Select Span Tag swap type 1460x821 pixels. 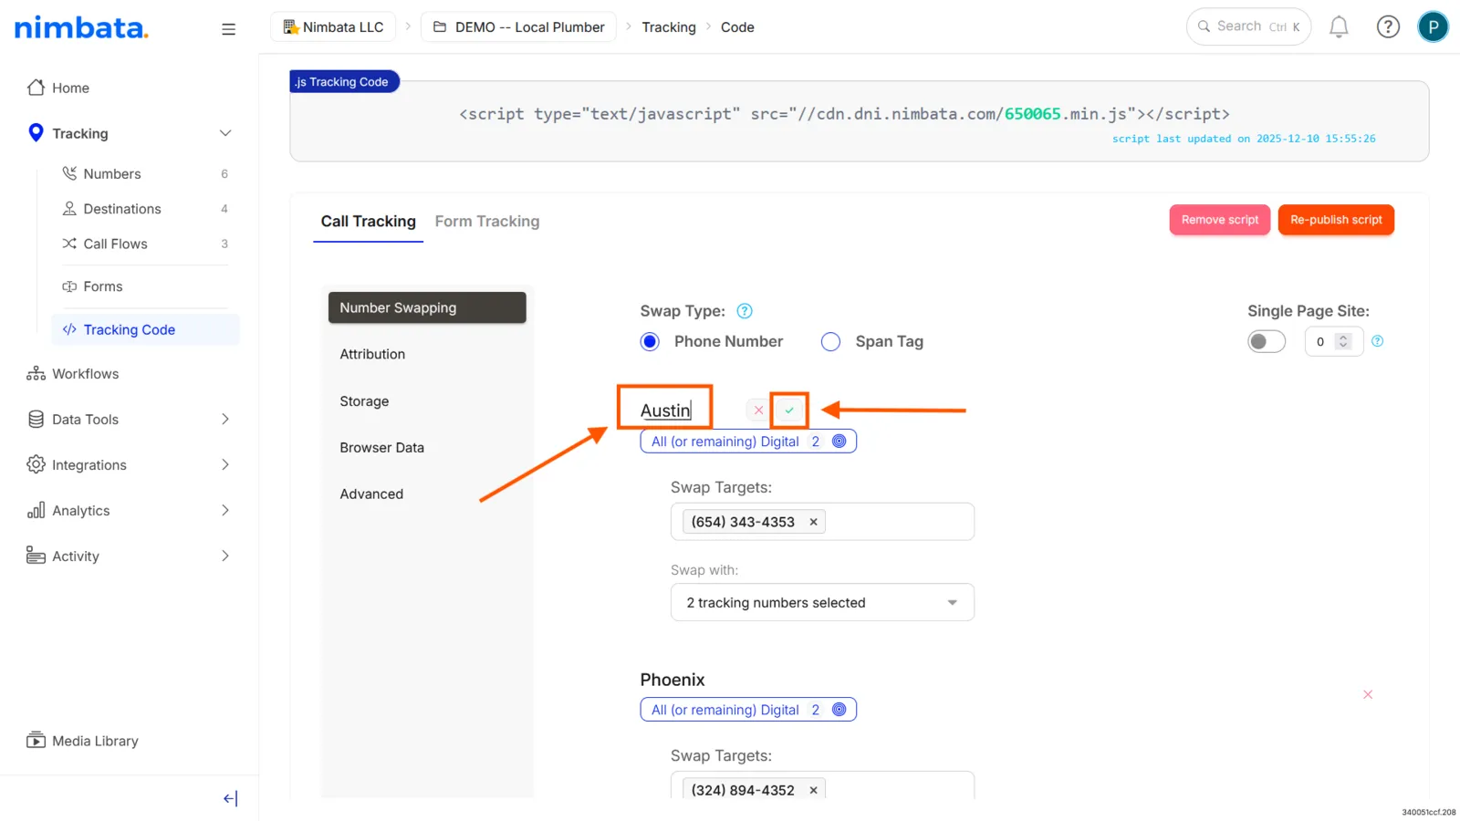(830, 342)
